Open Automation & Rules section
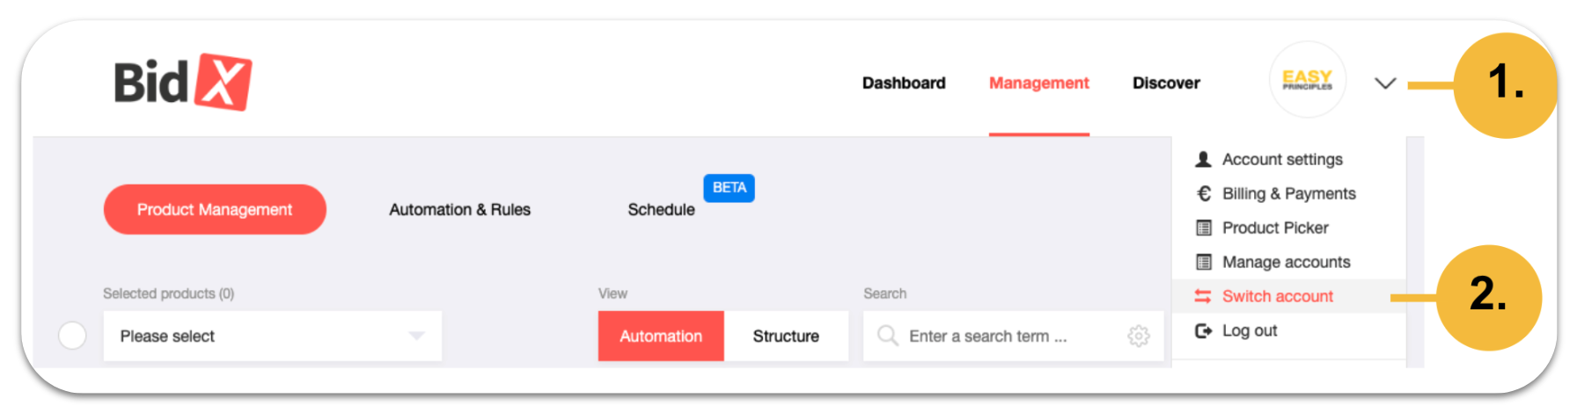 [460, 209]
